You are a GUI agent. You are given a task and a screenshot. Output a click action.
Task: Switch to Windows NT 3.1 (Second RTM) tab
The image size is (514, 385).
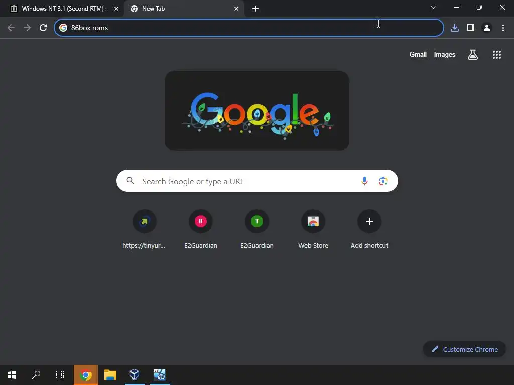tap(62, 9)
